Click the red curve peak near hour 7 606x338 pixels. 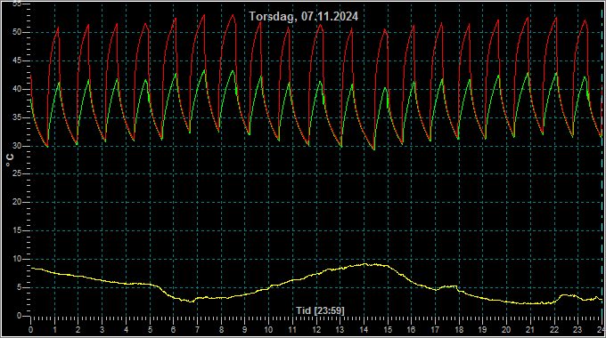coord(204,16)
